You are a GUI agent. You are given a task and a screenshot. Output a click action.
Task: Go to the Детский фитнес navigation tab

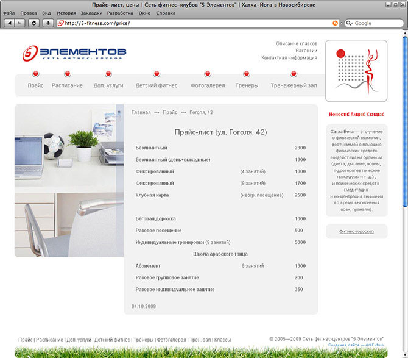tap(157, 85)
